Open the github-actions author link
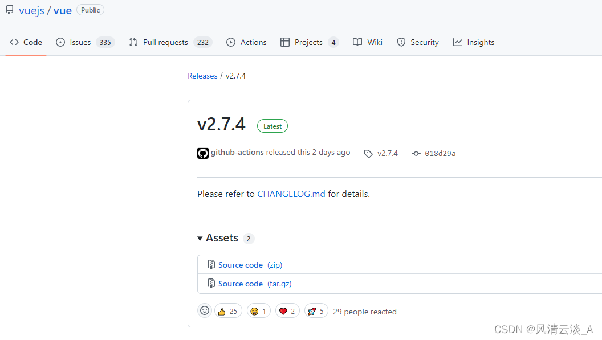The image size is (602, 340). (x=237, y=153)
